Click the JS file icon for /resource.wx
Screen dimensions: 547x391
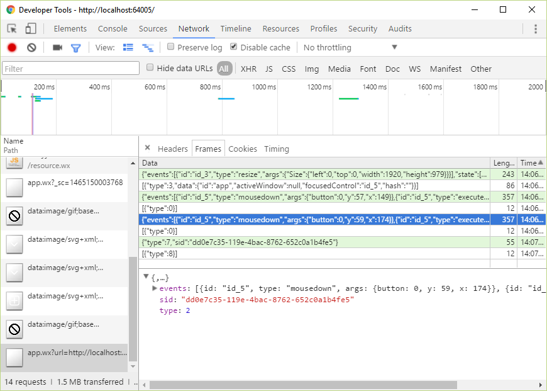click(x=14, y=162)
